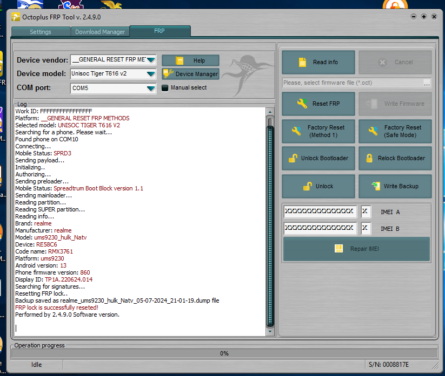445x376 pixels.
Task: Open the Download Manager tab
Action: click(100, 32)
